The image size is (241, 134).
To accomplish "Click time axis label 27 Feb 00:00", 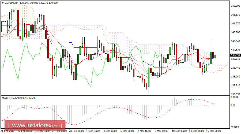I will click(x=59, y=131).
